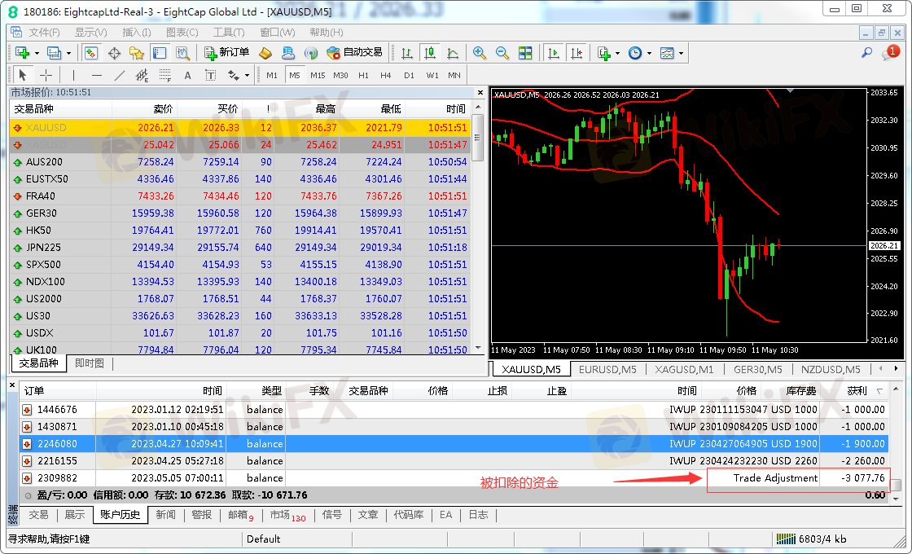912x554 pixels.
Task: Open the arrows objects dropdown
Action: (x=247, y=76)
